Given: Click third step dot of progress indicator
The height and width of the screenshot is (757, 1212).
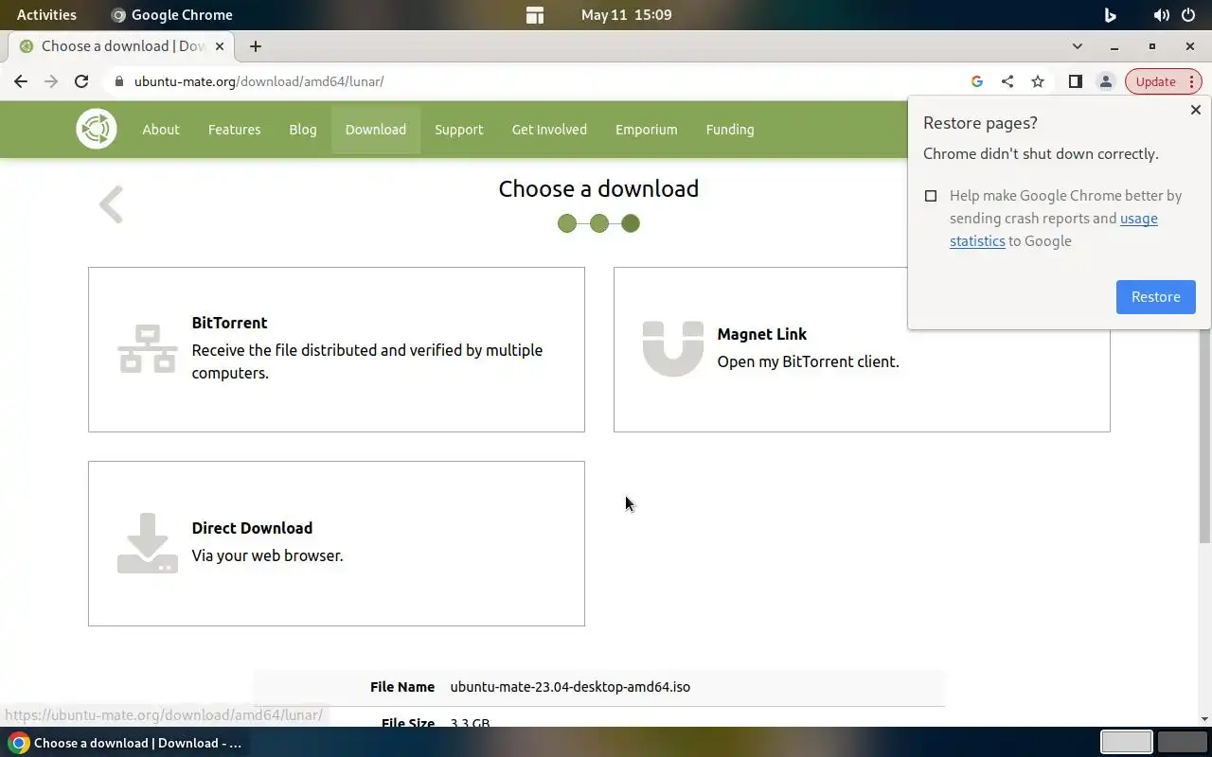Looking at the screenshot, I should point(631,223).
